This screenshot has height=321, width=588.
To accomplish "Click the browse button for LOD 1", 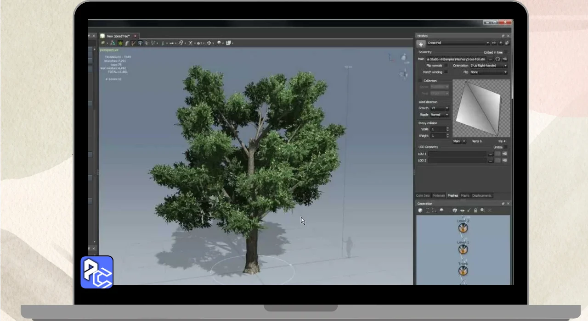I will (490, 154).
